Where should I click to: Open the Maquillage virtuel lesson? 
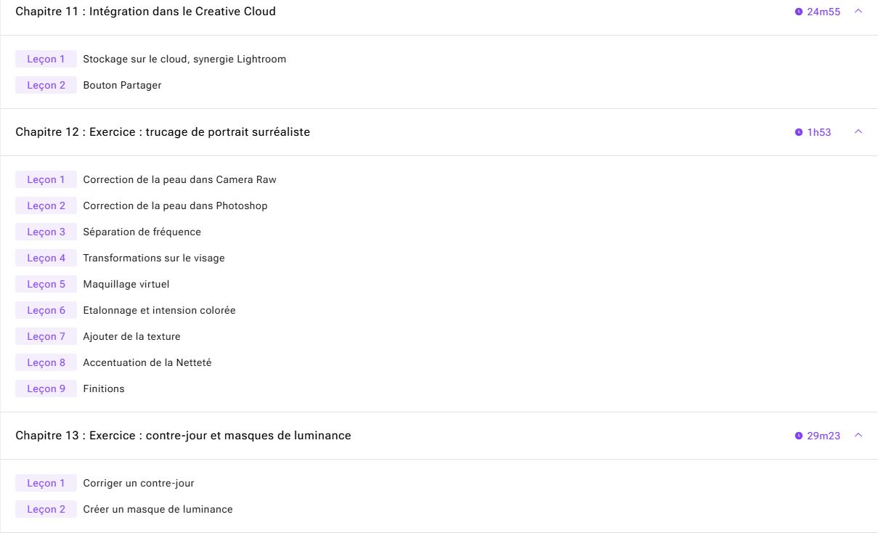click(x=126, y=284)
